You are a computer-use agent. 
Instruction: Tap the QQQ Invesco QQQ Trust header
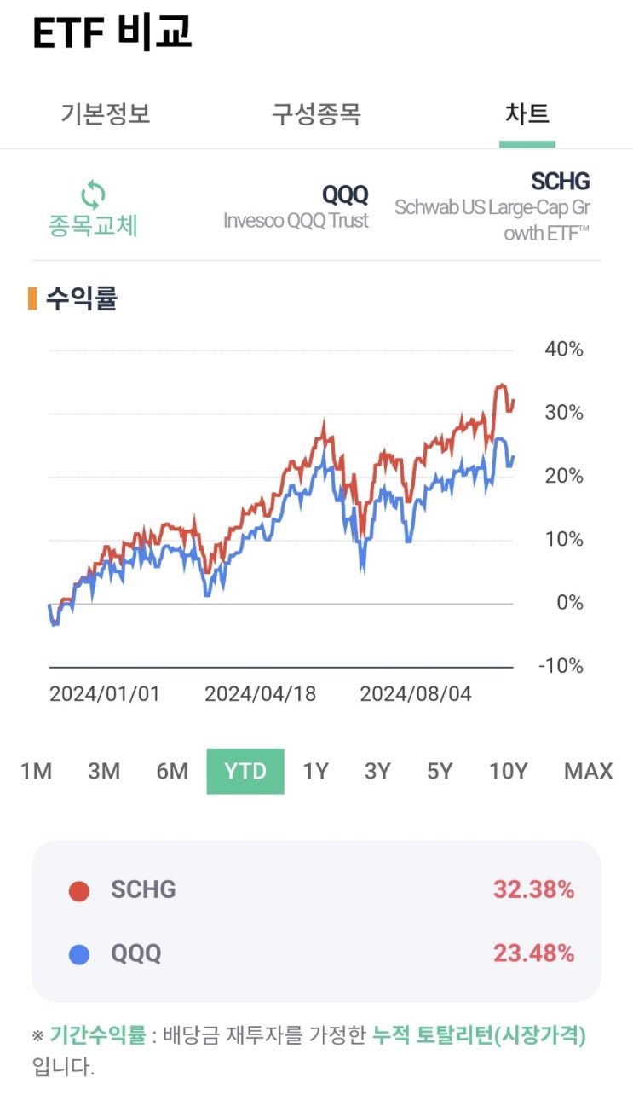(296, 207)
